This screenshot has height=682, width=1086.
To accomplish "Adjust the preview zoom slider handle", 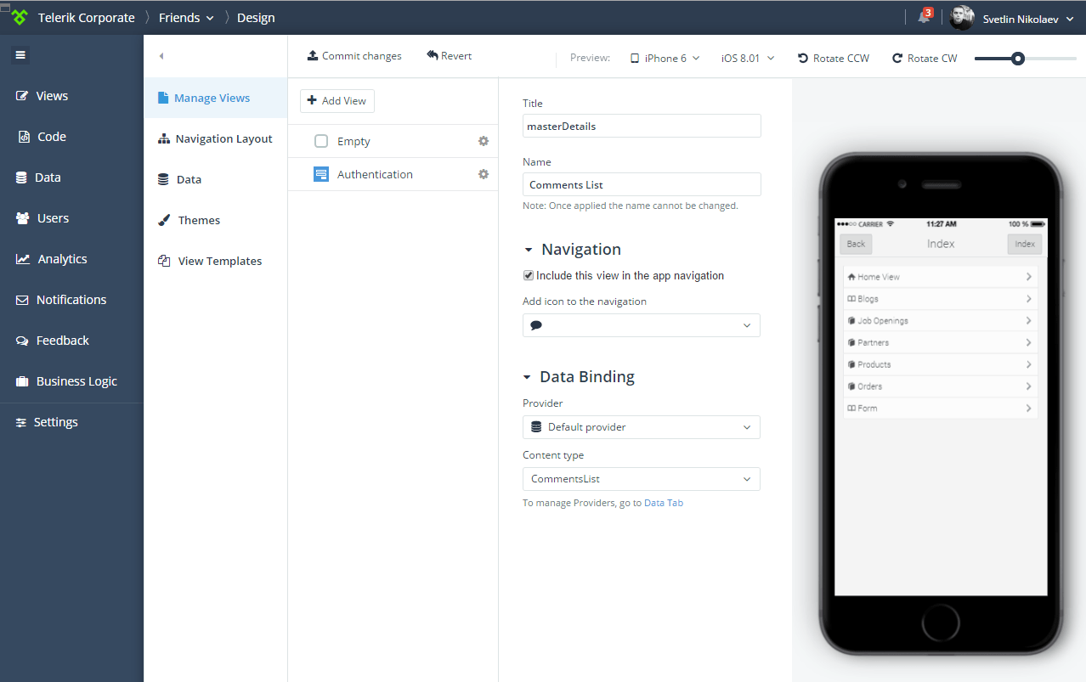I will pos(1017,59).
